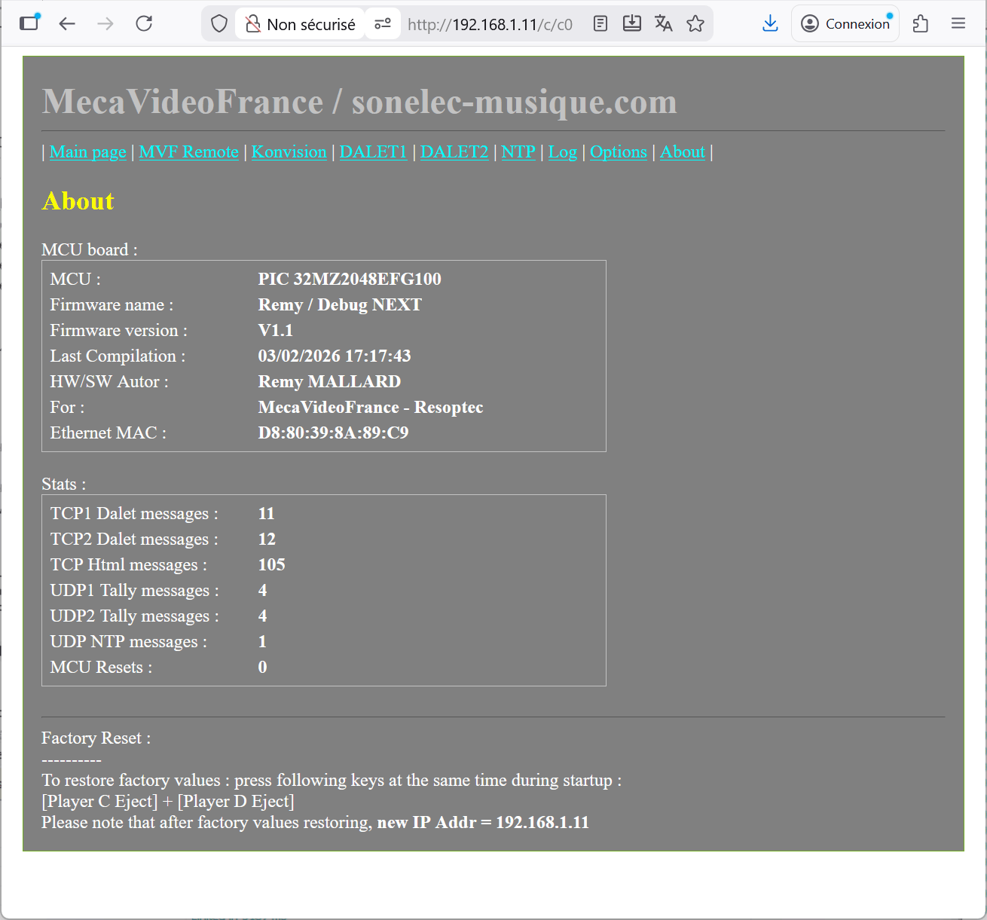Go to the Main page link
The width and height of the screenshot is (987, 920).
pyautogui.click(x=87, y=152)
